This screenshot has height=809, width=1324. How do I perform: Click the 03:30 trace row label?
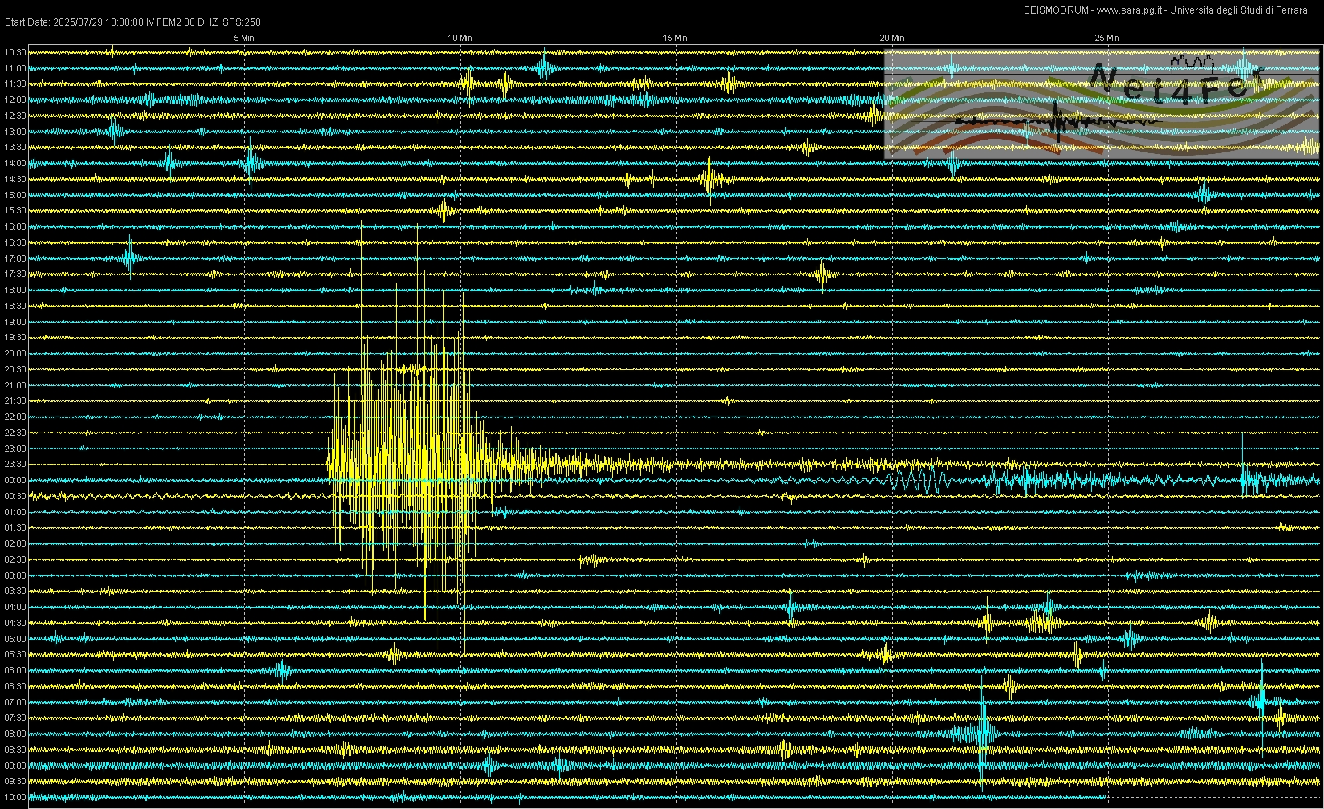pos(15,592)
